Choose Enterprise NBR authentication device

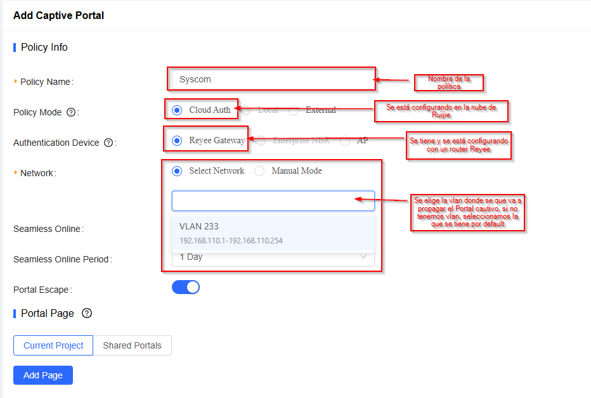[261, 140]
